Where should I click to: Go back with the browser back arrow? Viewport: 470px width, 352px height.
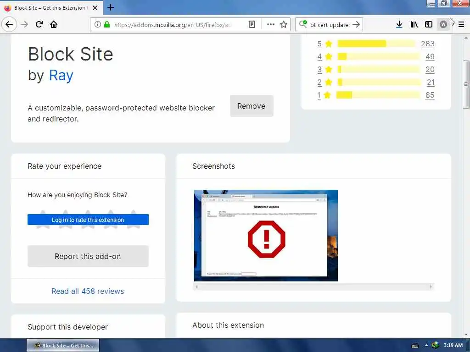tap(9, 25)
